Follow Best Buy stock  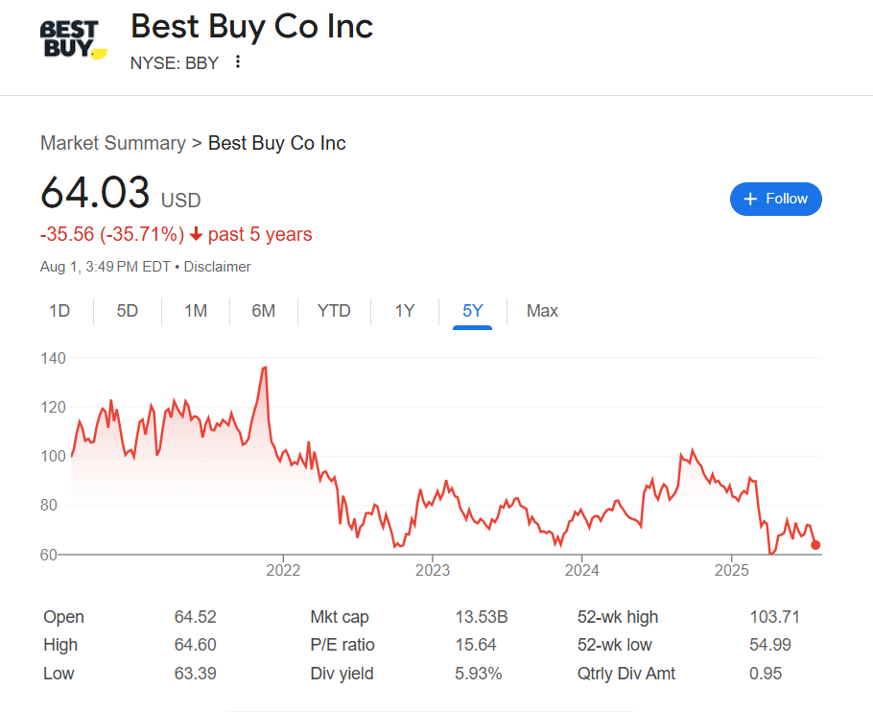[775, 199]
